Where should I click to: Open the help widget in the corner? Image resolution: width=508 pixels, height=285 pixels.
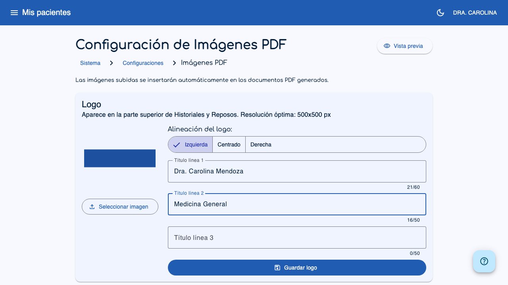point(484,261)
